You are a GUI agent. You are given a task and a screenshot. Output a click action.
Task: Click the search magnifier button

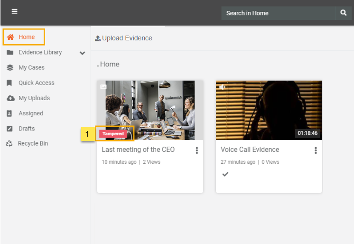[344, 13]
